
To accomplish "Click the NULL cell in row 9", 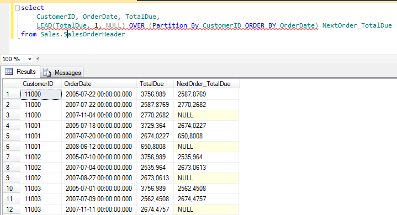I will point(206,178).
